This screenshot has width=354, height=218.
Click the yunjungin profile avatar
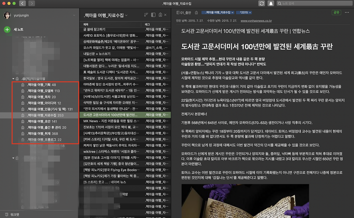(x=7, y=15)
